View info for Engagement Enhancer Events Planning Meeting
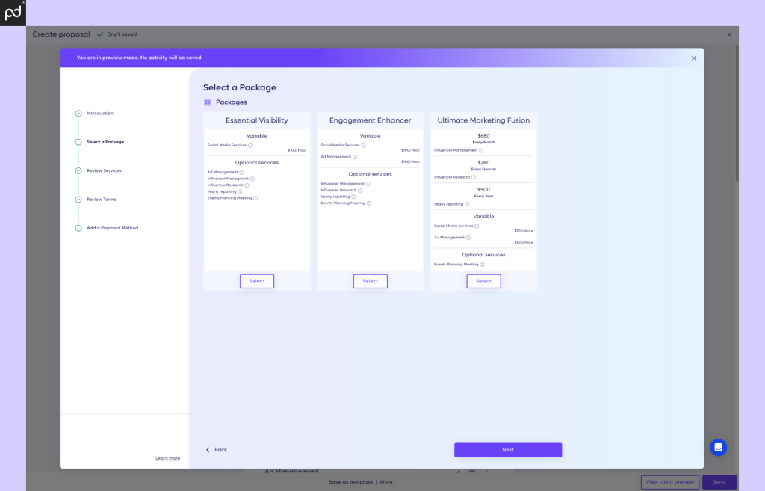765x491 pixels. point(369,203)
